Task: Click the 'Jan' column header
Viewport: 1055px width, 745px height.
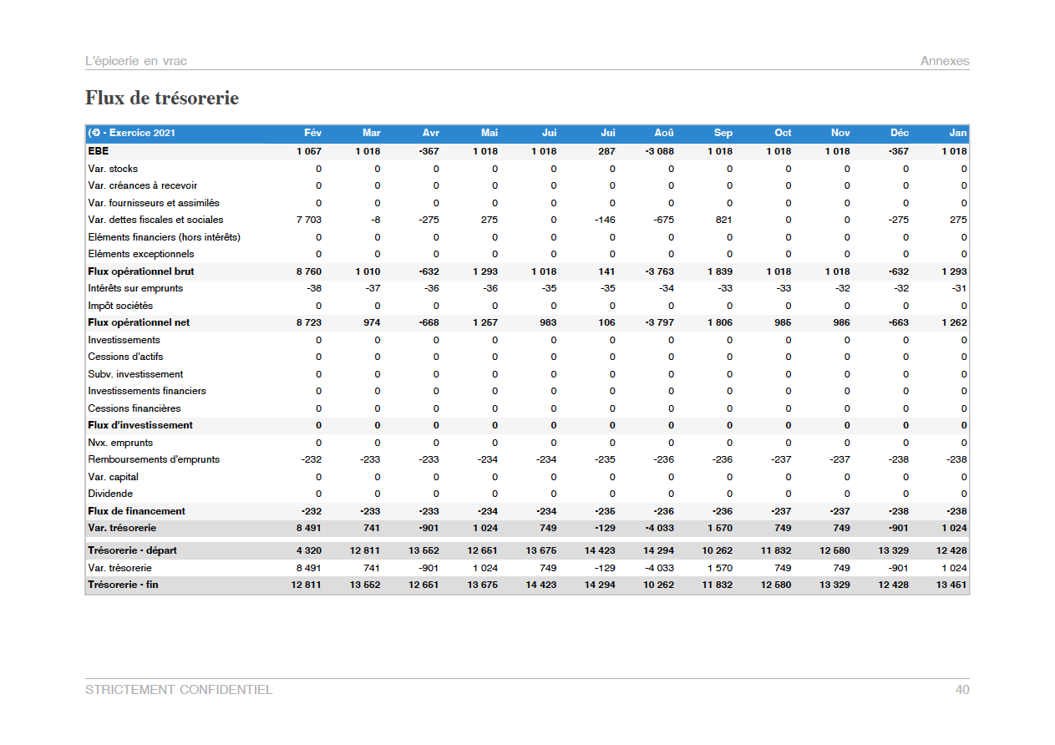Action: [x=957, y=133]
